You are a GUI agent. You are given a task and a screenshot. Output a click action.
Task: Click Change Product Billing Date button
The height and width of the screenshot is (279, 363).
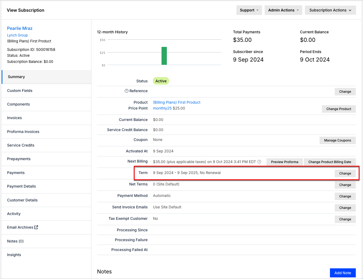[x=330, y=162]
